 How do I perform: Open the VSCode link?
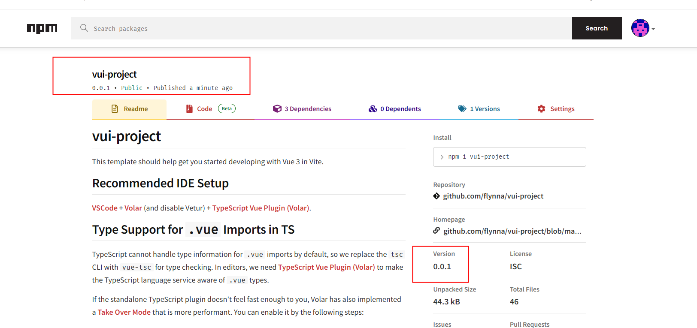(105, 208)
